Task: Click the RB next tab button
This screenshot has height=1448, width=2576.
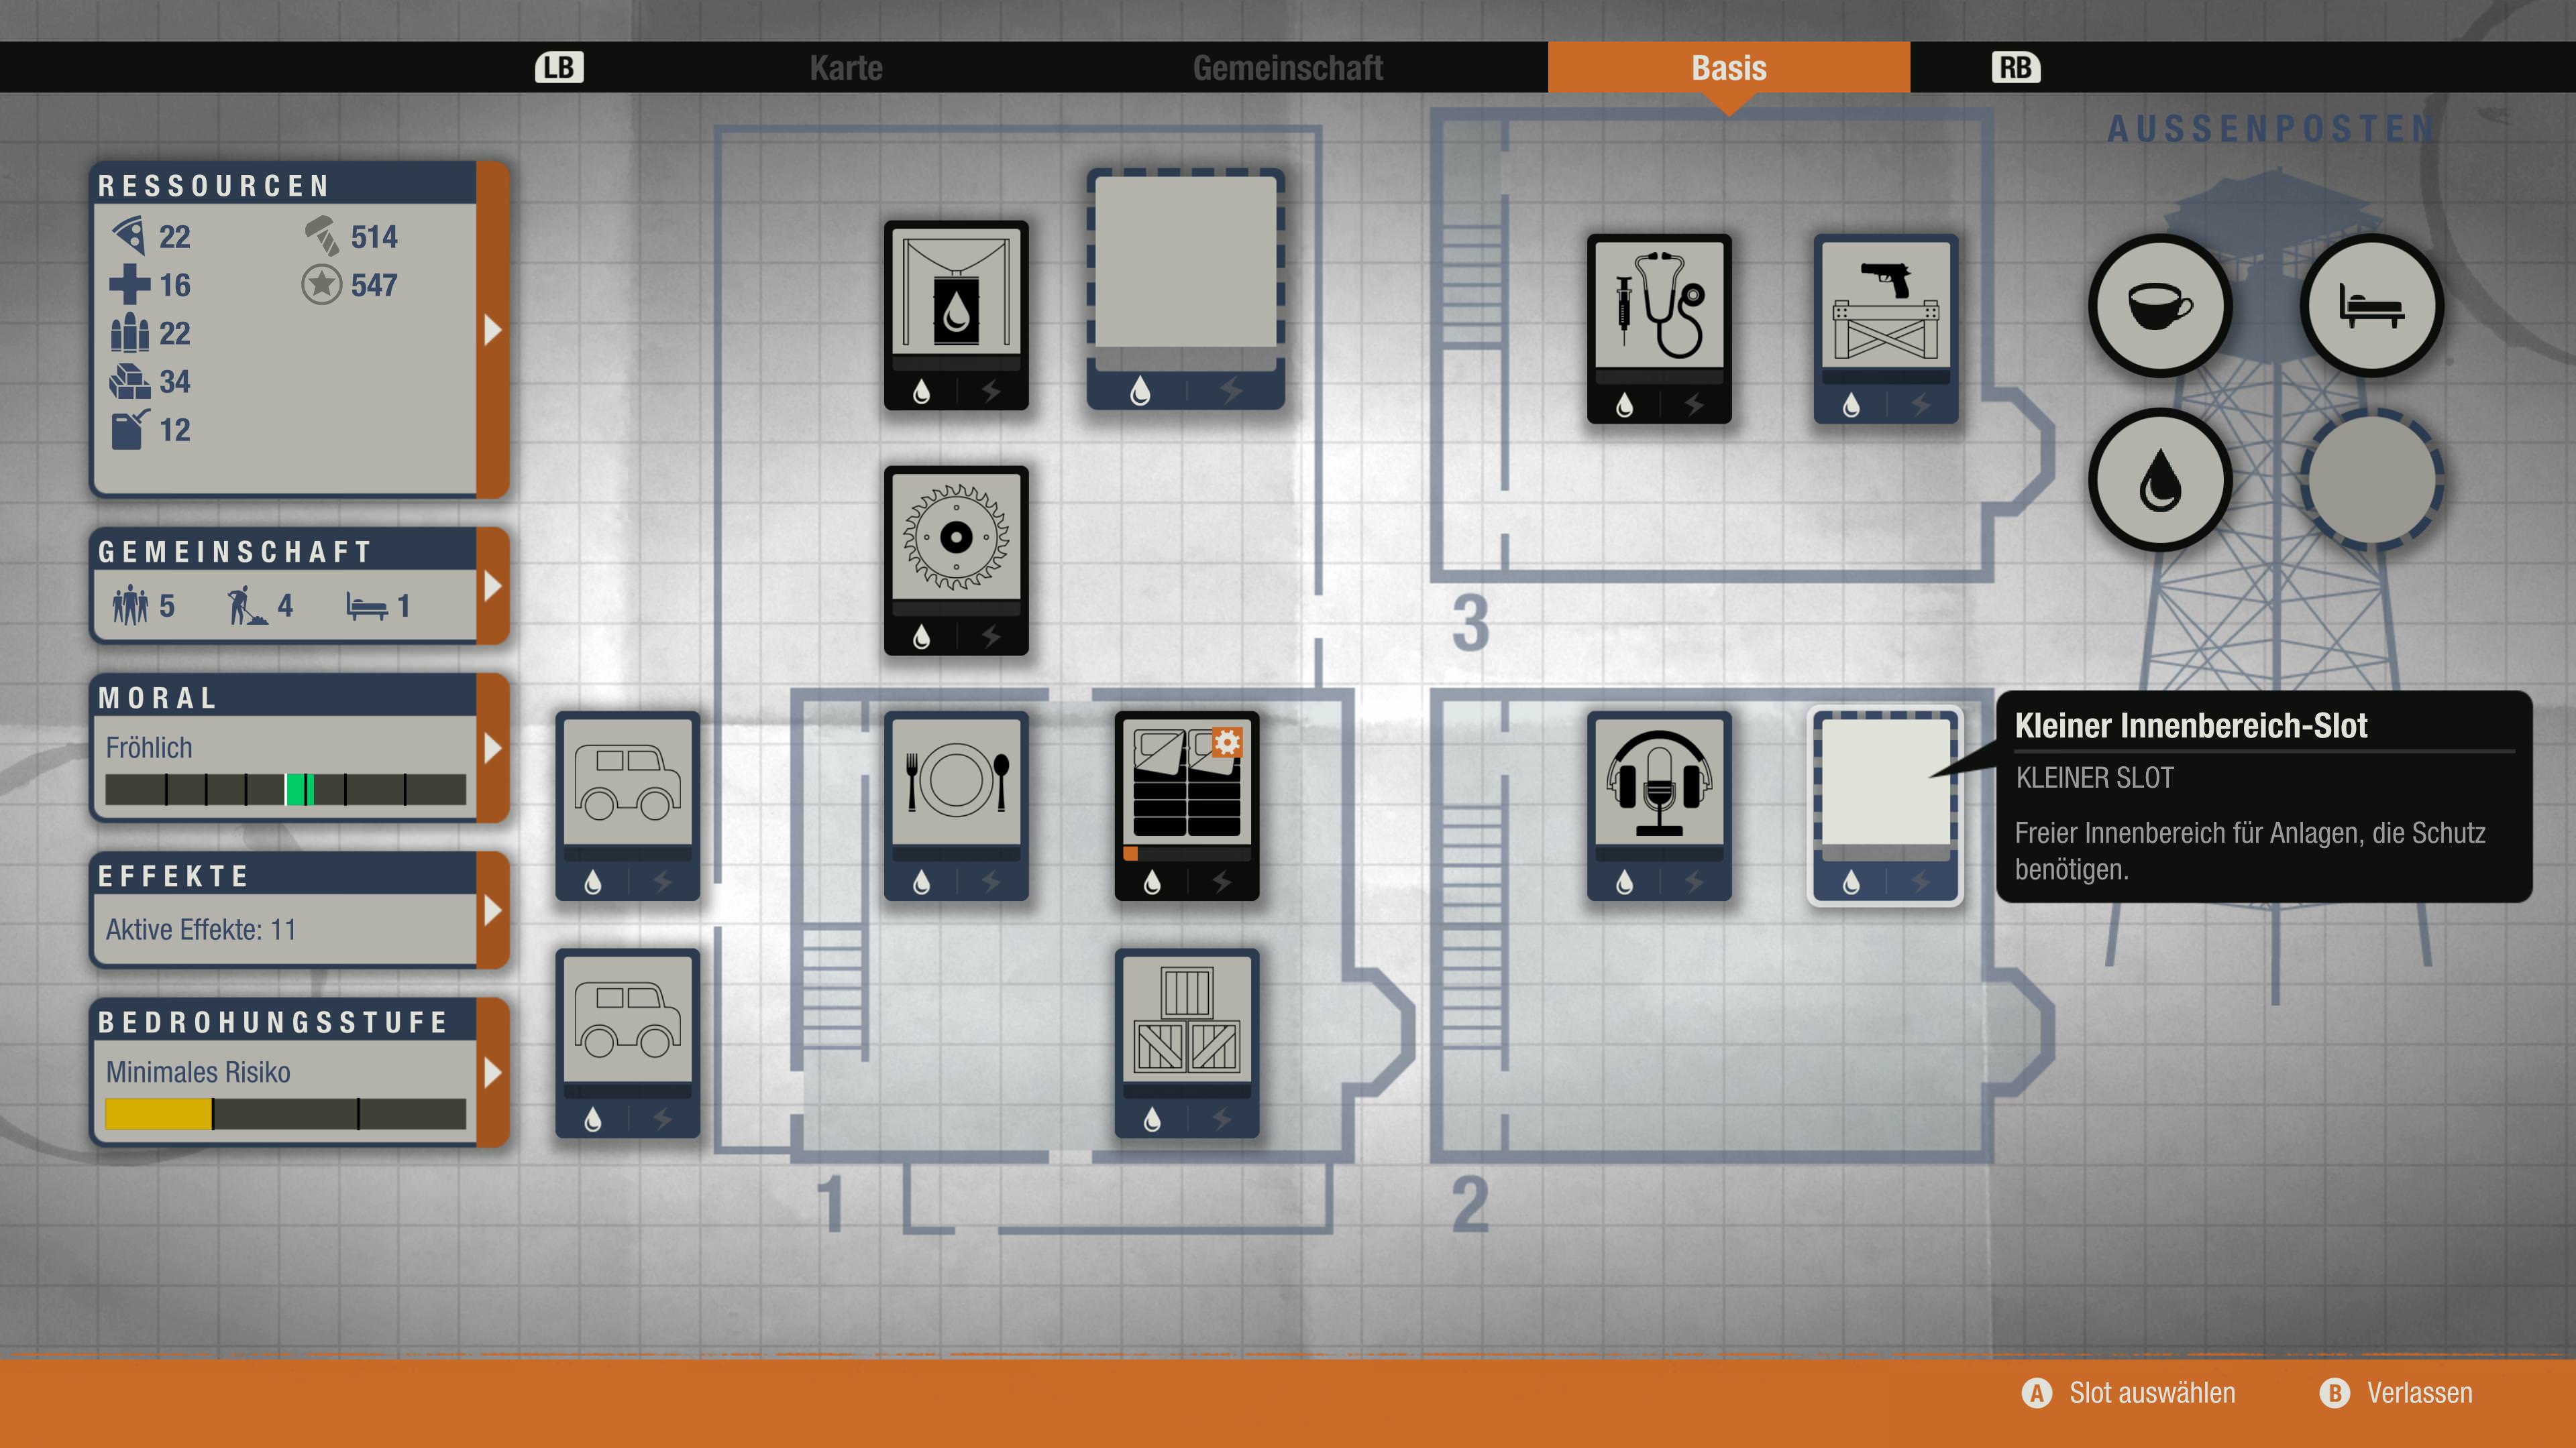Action: [x=2015, y=68]
